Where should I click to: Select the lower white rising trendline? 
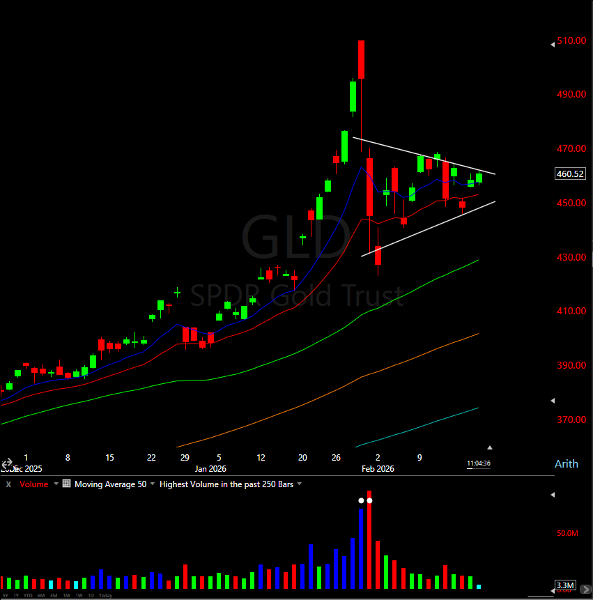coord(428,229)
